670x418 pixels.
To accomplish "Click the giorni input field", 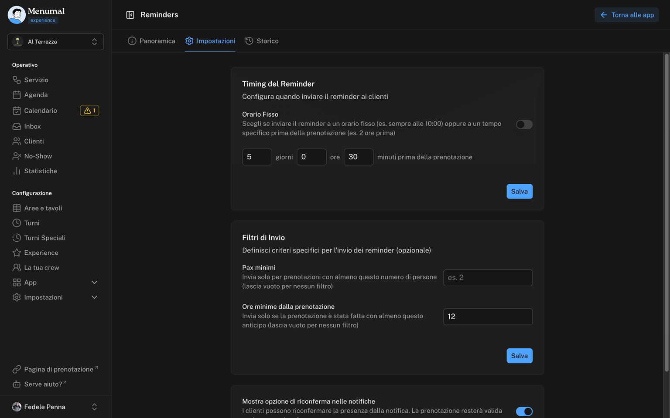I will pos(257,157).
